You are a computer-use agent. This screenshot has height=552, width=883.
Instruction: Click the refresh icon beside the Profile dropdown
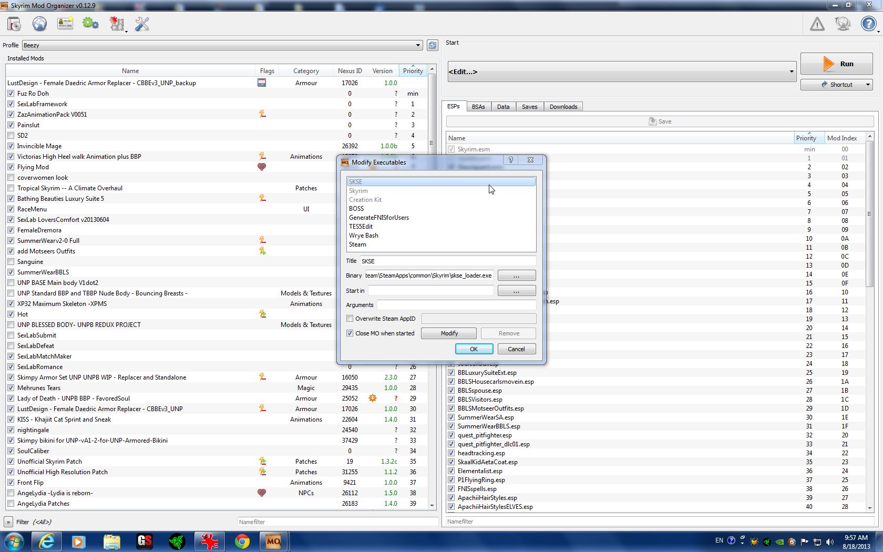(x=432, y=45)
